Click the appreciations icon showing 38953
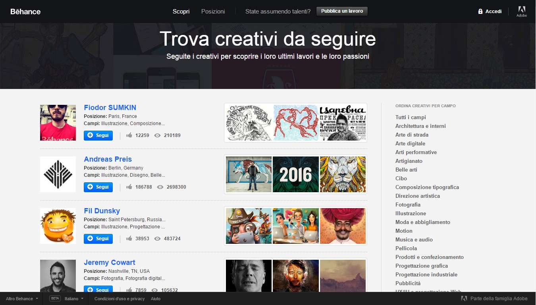The width and height of the screenshot is (536, 305). tap(129, 238)
